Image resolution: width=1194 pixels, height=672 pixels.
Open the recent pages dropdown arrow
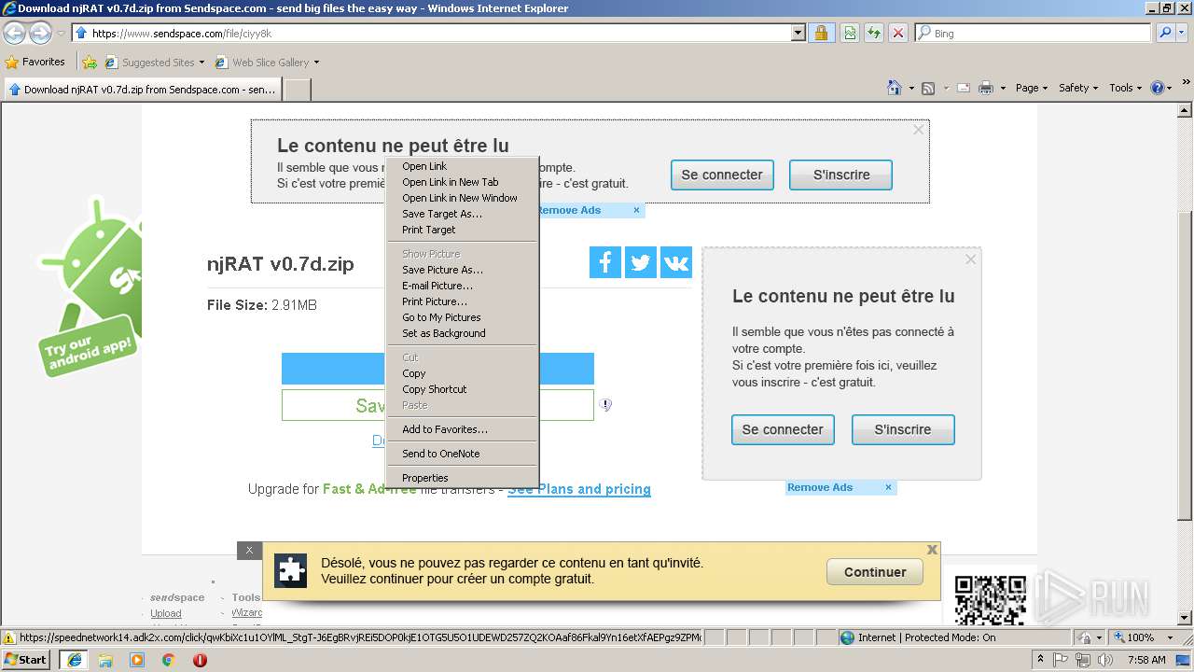pos(61,34)
